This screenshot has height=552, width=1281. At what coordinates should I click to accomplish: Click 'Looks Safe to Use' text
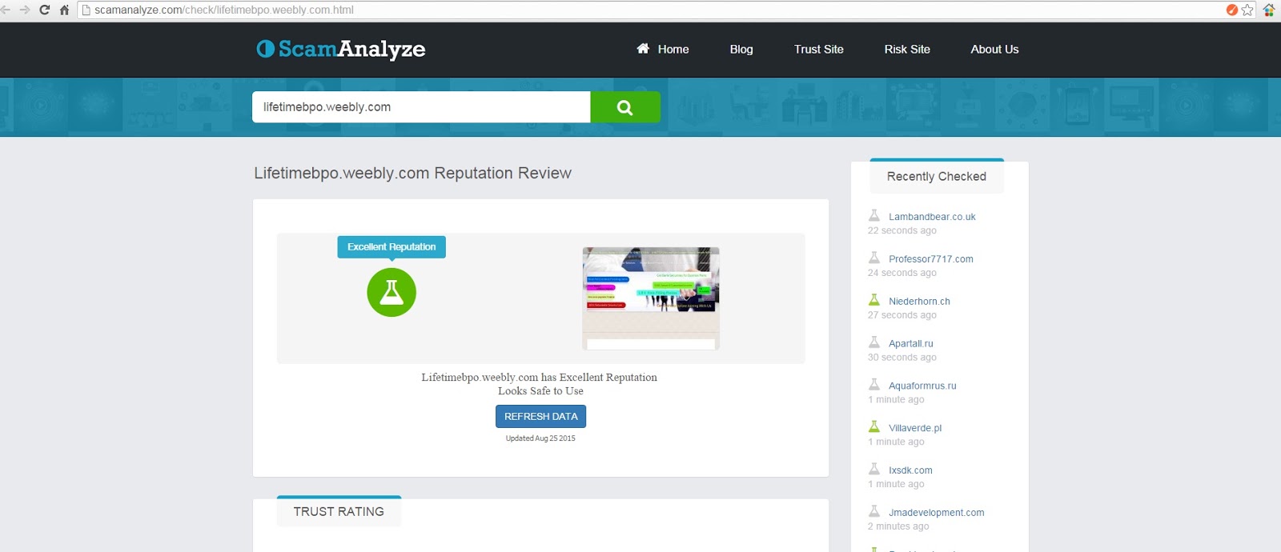point(540,391)
